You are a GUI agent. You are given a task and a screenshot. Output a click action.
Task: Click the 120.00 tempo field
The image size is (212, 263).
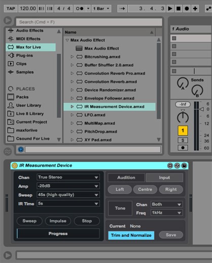pos(28,9)
